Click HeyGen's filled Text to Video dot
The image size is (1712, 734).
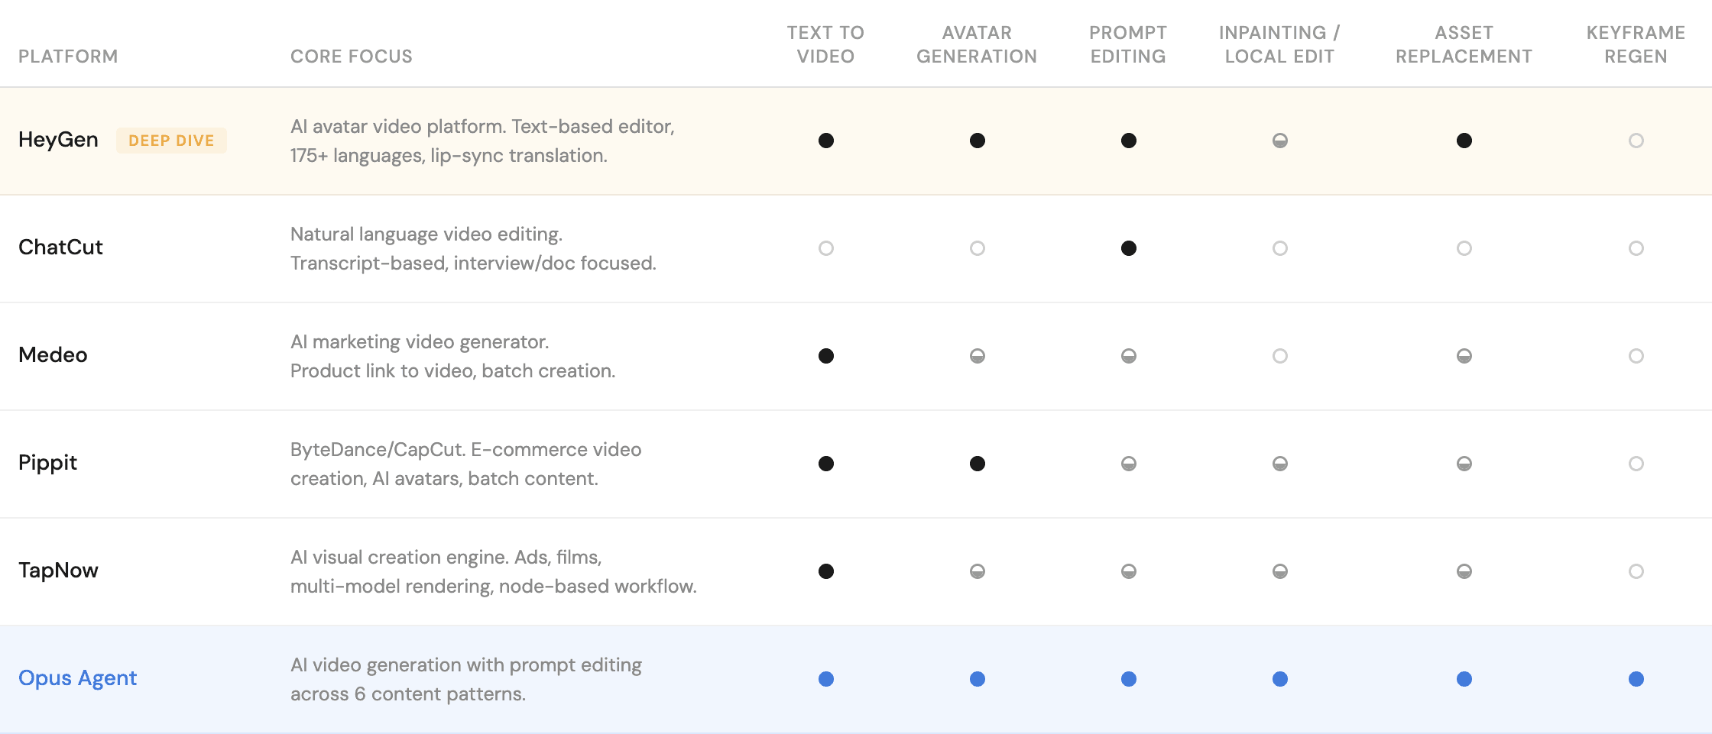coord(825,141)
